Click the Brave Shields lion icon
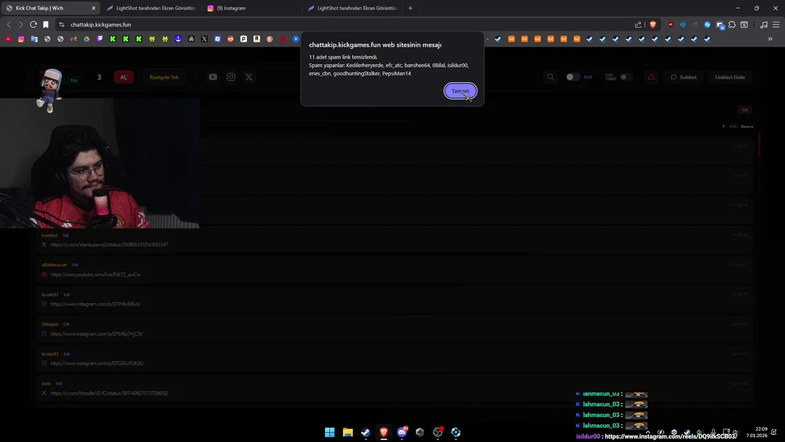This screenshot has height=442, width=785. click(653, 25)
